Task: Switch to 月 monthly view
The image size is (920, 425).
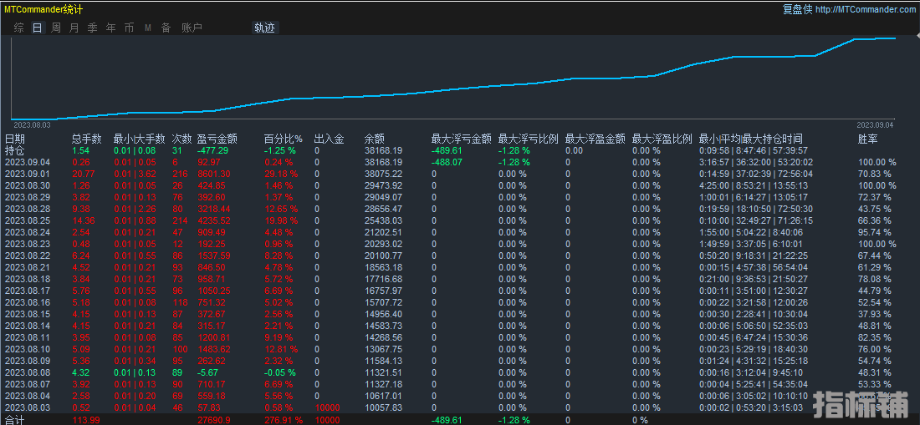Action: 74,28
